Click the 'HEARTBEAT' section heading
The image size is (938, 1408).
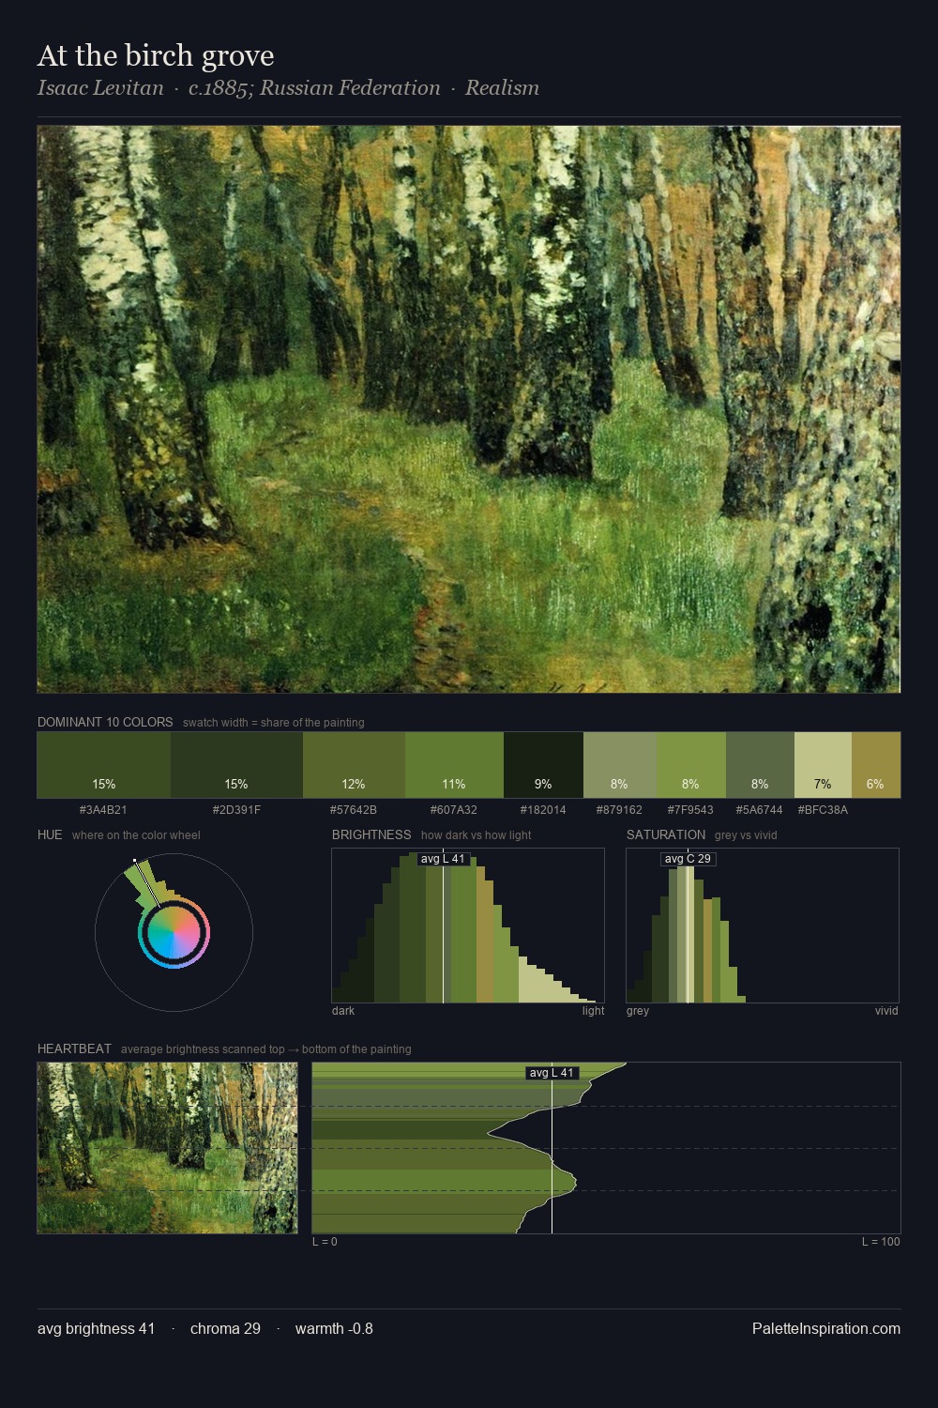pyautogui.click(x=74, y=1048)
